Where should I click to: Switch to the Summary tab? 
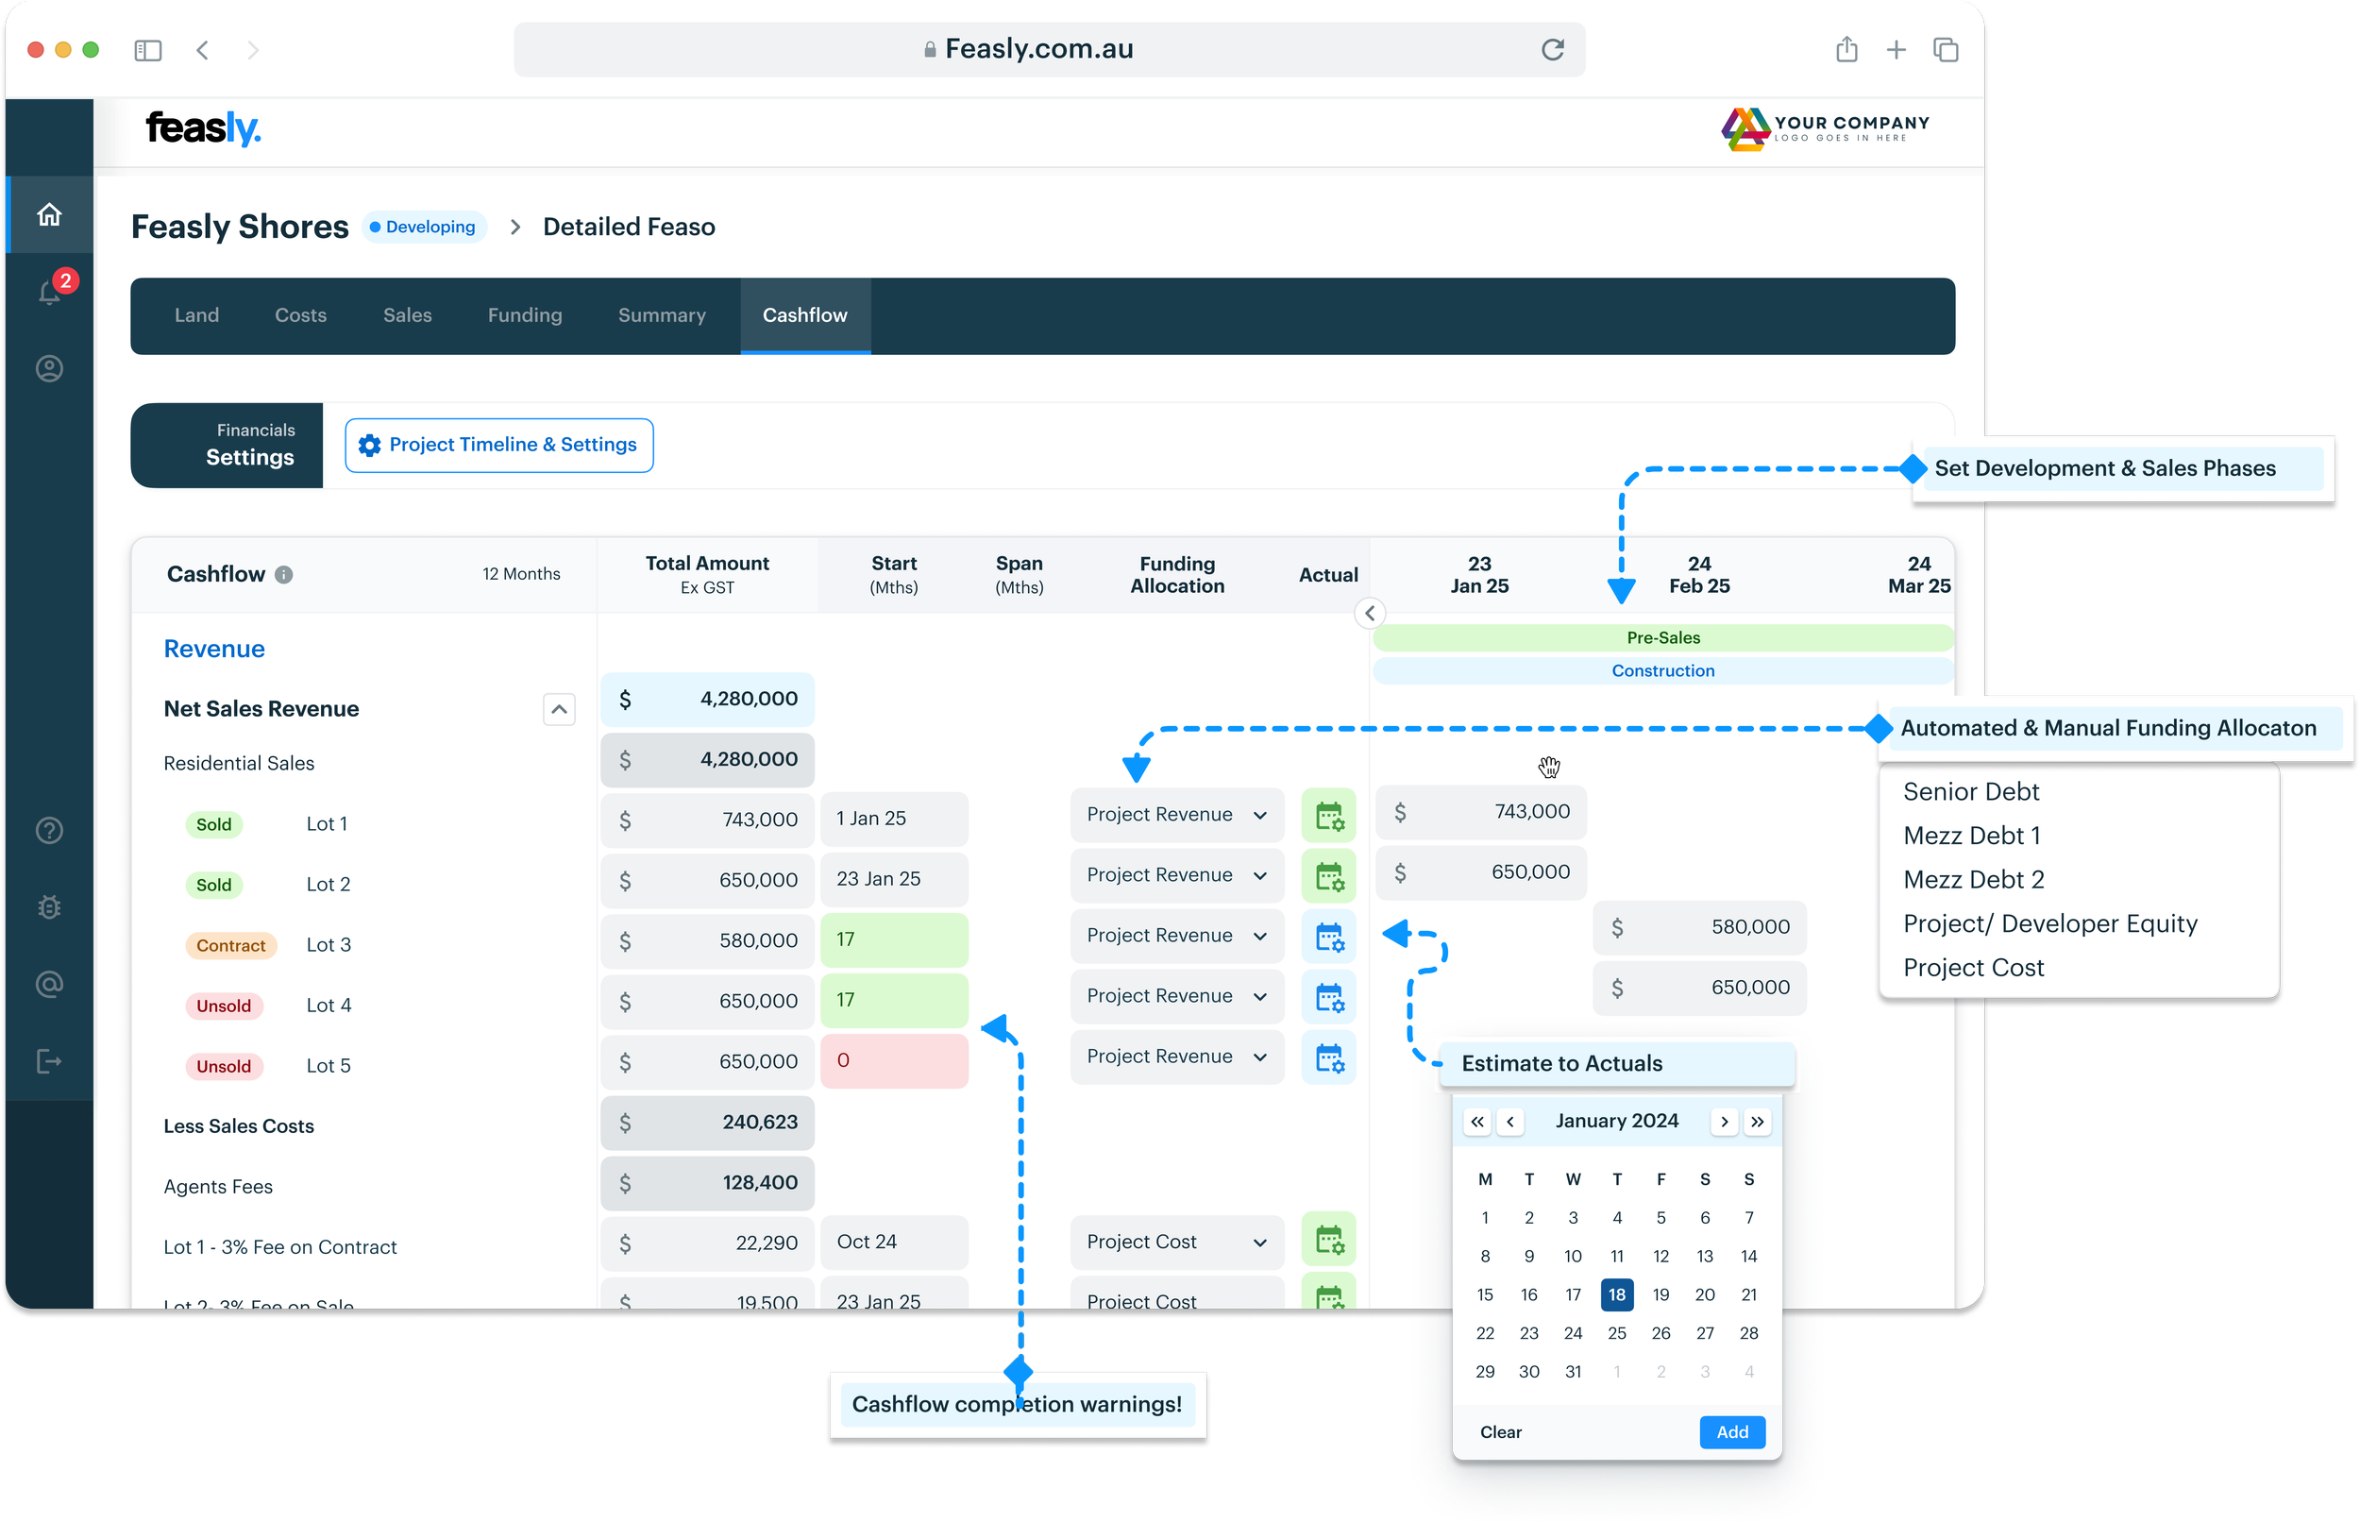tap(662, 315)
